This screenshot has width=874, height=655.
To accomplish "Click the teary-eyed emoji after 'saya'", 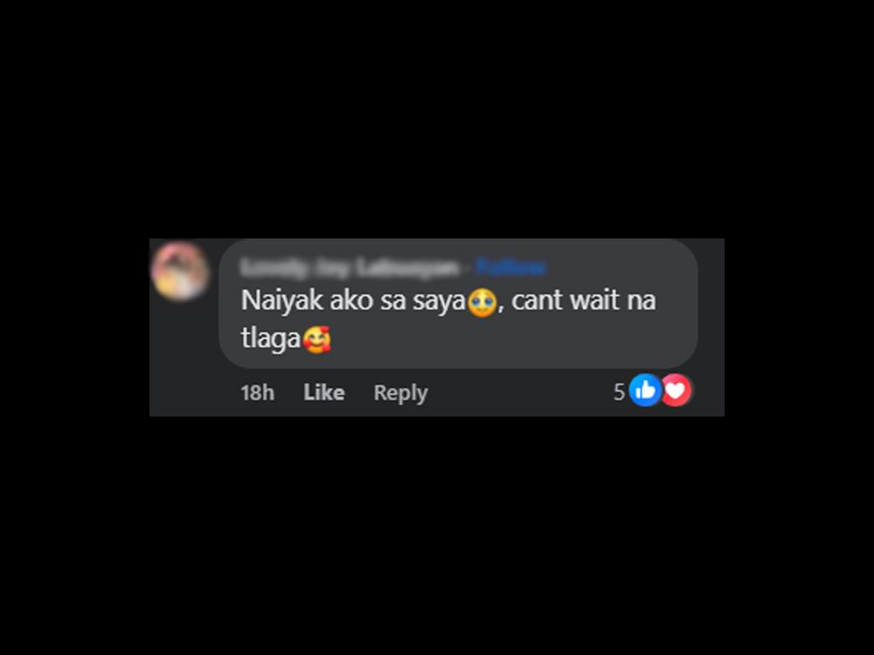I will click(x=482, y=303).
